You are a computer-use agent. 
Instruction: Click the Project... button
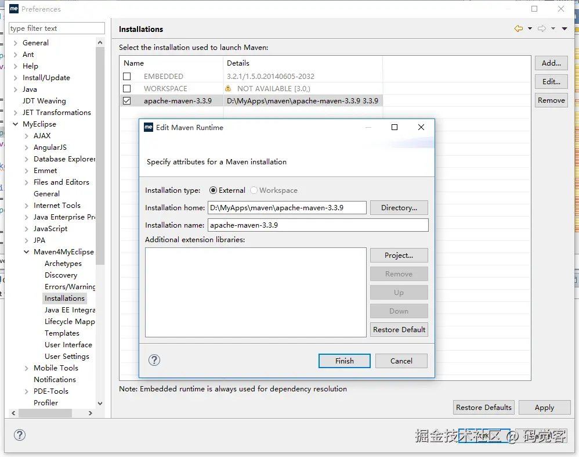pyautogui.click(x=399, y=255)
